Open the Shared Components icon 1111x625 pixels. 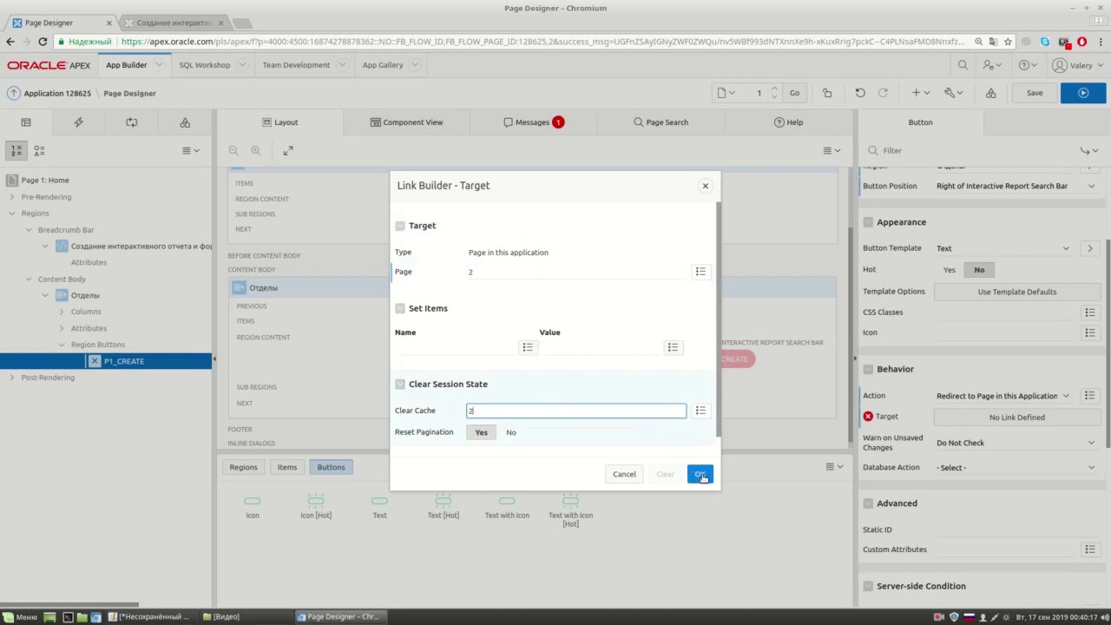click(990, 93)
